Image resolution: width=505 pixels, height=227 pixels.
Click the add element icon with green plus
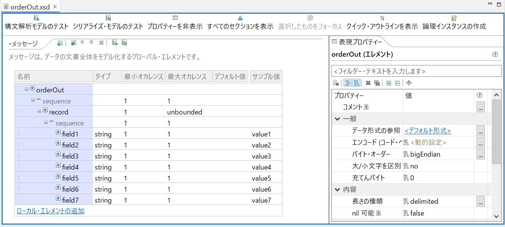73,43
